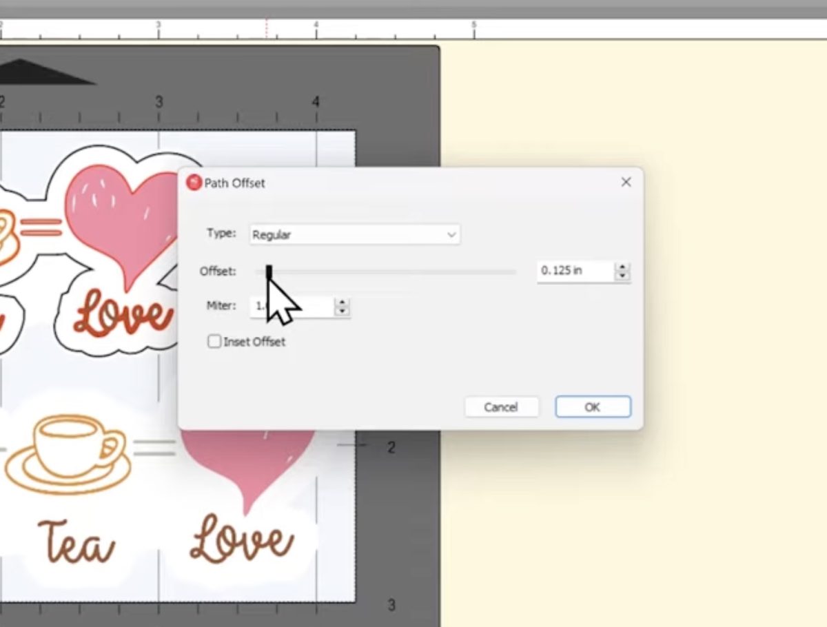Screen dimensions: 827x627
Task: Select the outlined red Love text
Action: coord(124,315)
